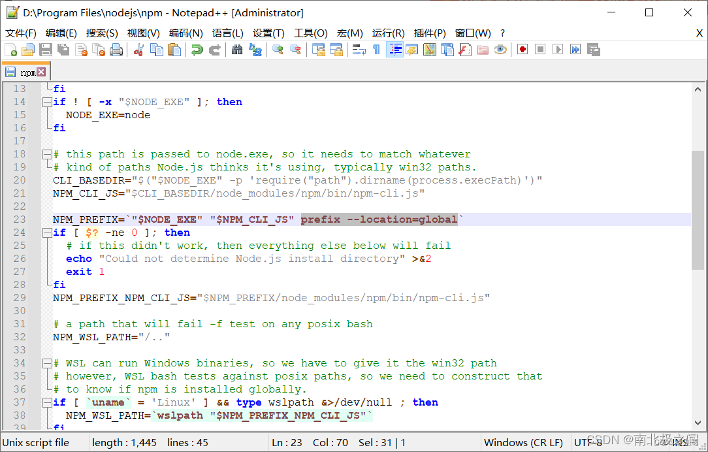Collapse the comment block at line 18
Viewport: 708px width, 452px height.
pyautogui.click(x=46, y=154)
